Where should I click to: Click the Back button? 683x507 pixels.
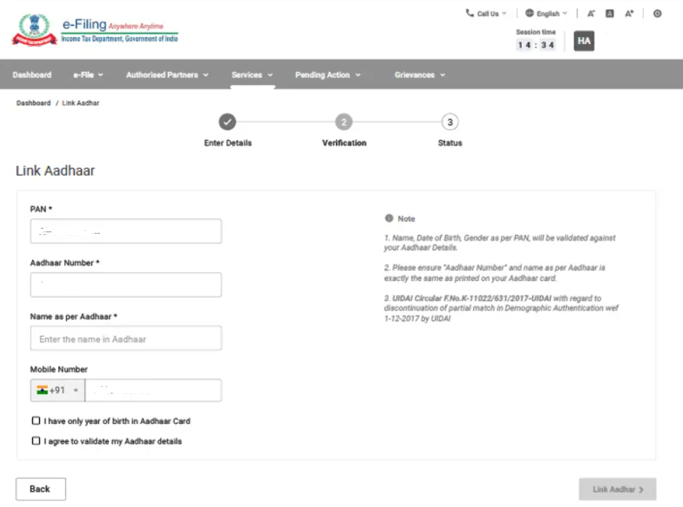[40, 489]
